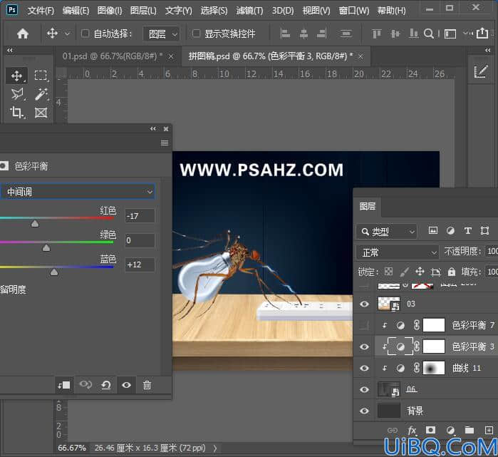Filter layers by type text icon
This screenshot has height=457, width=498.
pyautogui.click(x=467, y=231)
